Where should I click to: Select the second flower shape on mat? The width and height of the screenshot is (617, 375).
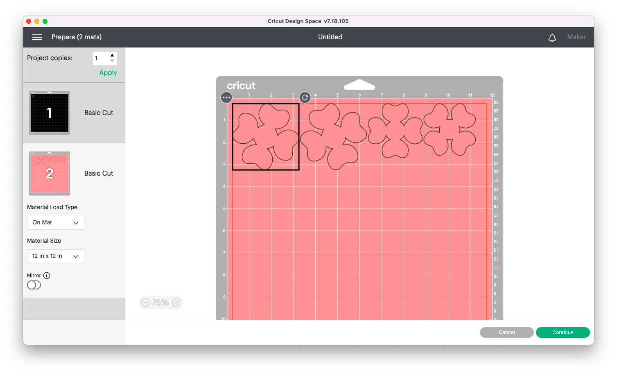click(334, 137)
